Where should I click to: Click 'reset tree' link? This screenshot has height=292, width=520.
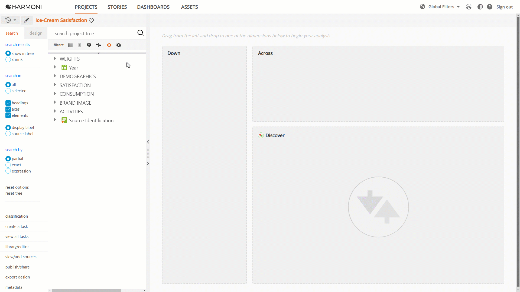pos(14,193)
